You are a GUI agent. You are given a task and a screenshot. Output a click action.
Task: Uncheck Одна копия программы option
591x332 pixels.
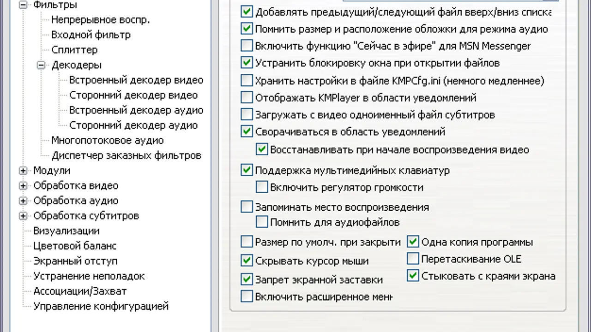[x=413, y=242]
